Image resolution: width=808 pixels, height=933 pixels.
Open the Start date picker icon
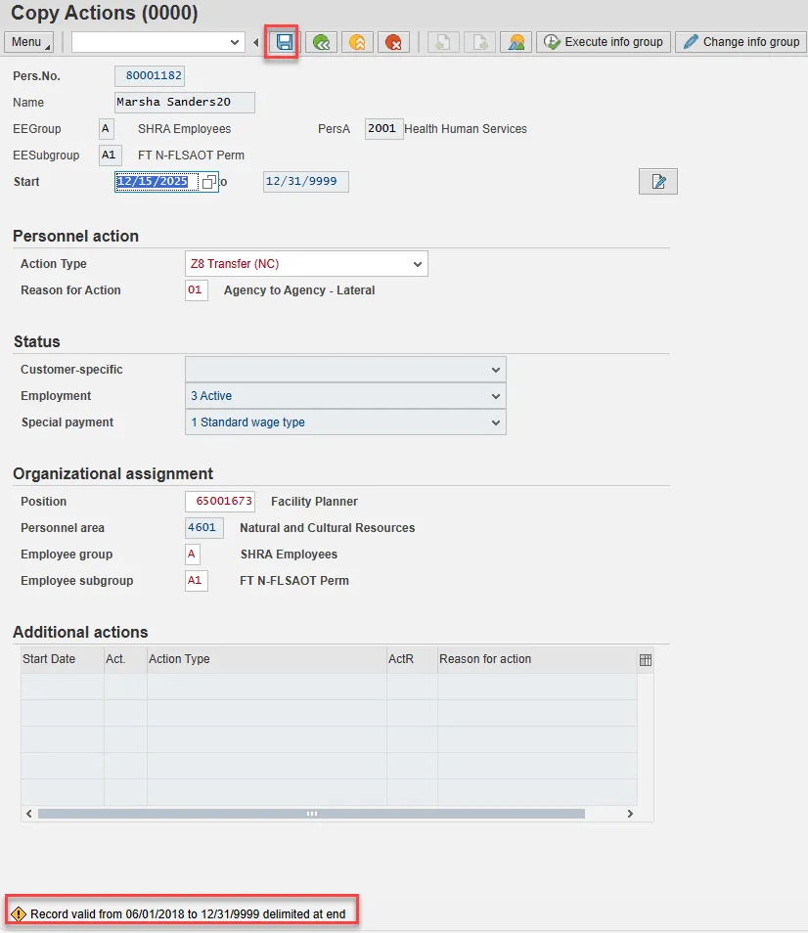tap(208, 182)
